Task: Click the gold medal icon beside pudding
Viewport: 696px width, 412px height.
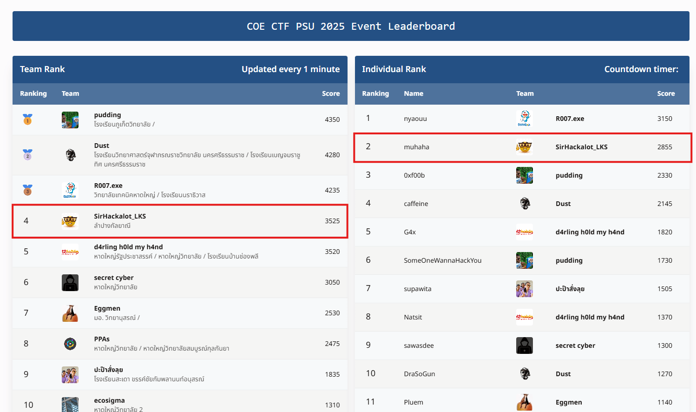Action: click(x=27, y=120)
